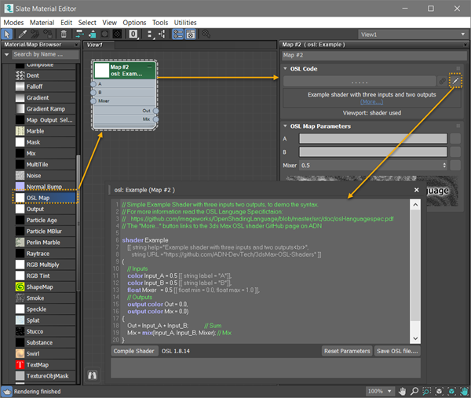Select the Pan hand tool in status bar
The height and width of the screenshot is (398, 471).
click(403, 390)
